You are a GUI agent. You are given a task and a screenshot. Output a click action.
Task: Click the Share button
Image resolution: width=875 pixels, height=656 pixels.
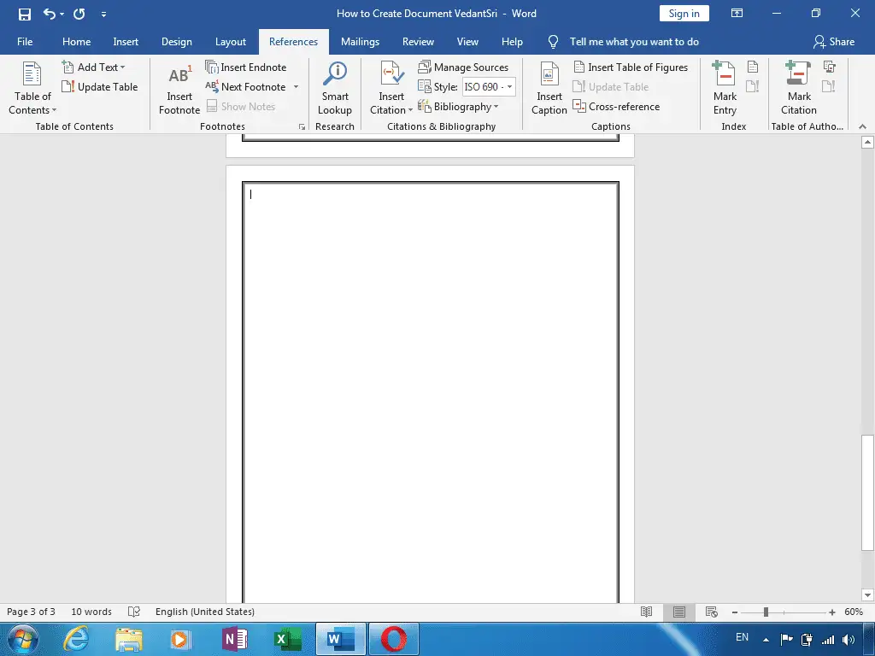coord(834,42)
